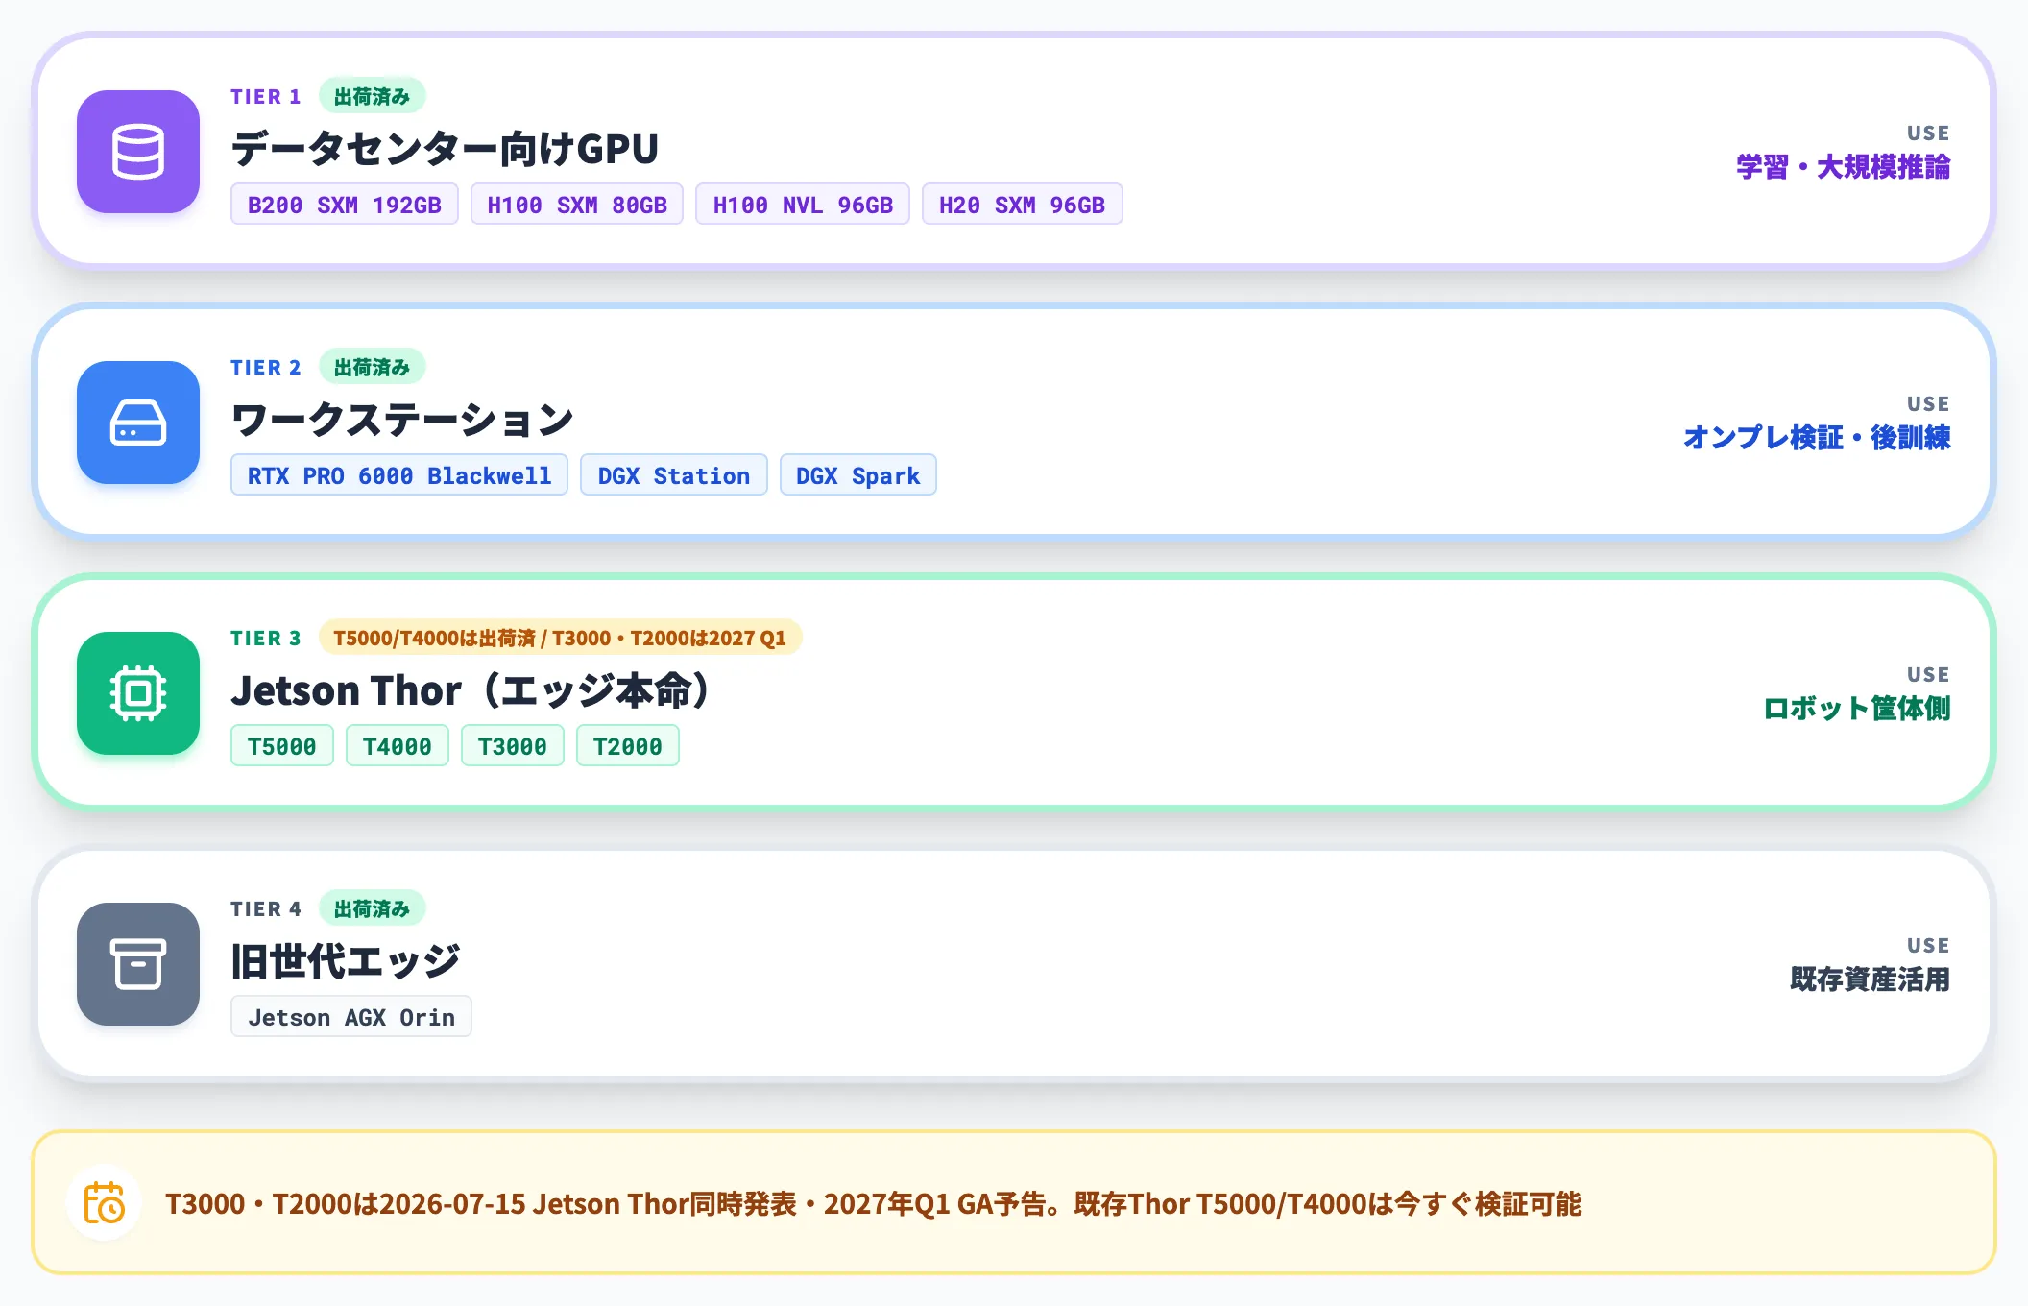
Task: Click the Jetson Thor（エッジ本命） heading
Action: pos(471,690)
